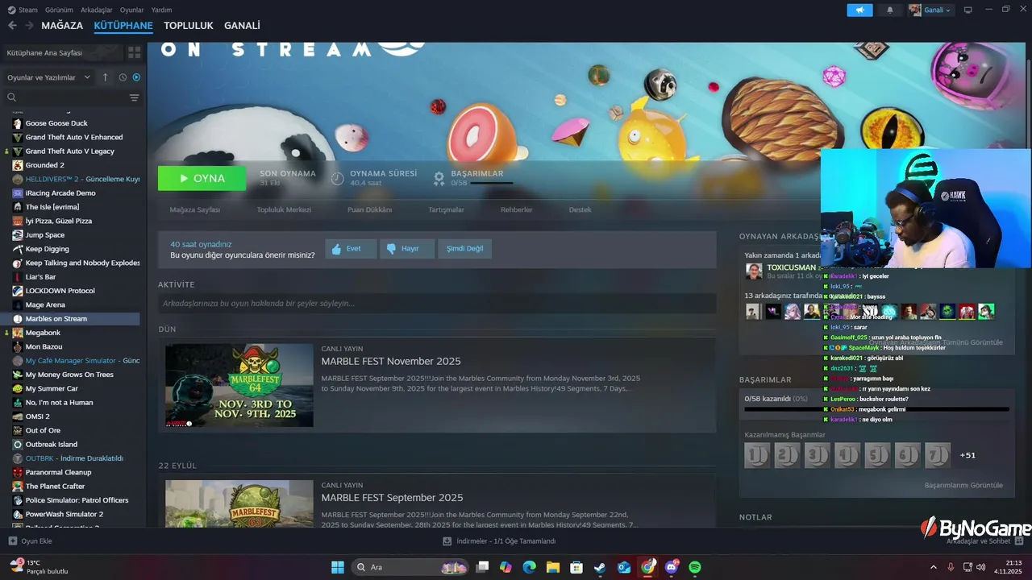Click the LOCKDOWN Protocol game icon
This screenshot has height=580, width=1032.
18,291
